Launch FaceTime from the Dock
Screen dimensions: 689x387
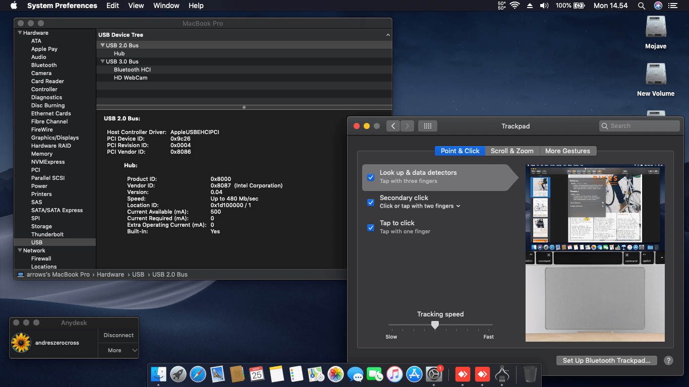click(374, 374)
